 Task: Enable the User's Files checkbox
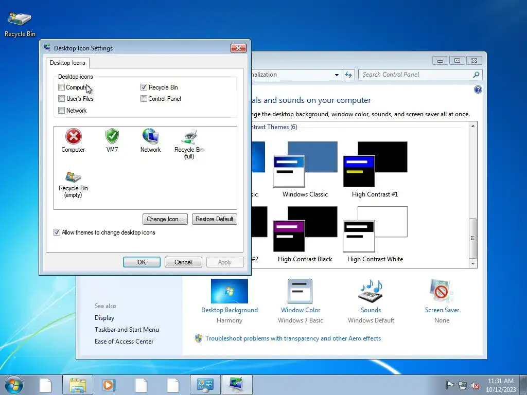[62, 99]
